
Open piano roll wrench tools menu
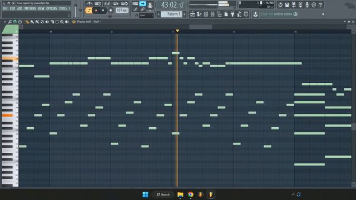[x=10, y=22]
